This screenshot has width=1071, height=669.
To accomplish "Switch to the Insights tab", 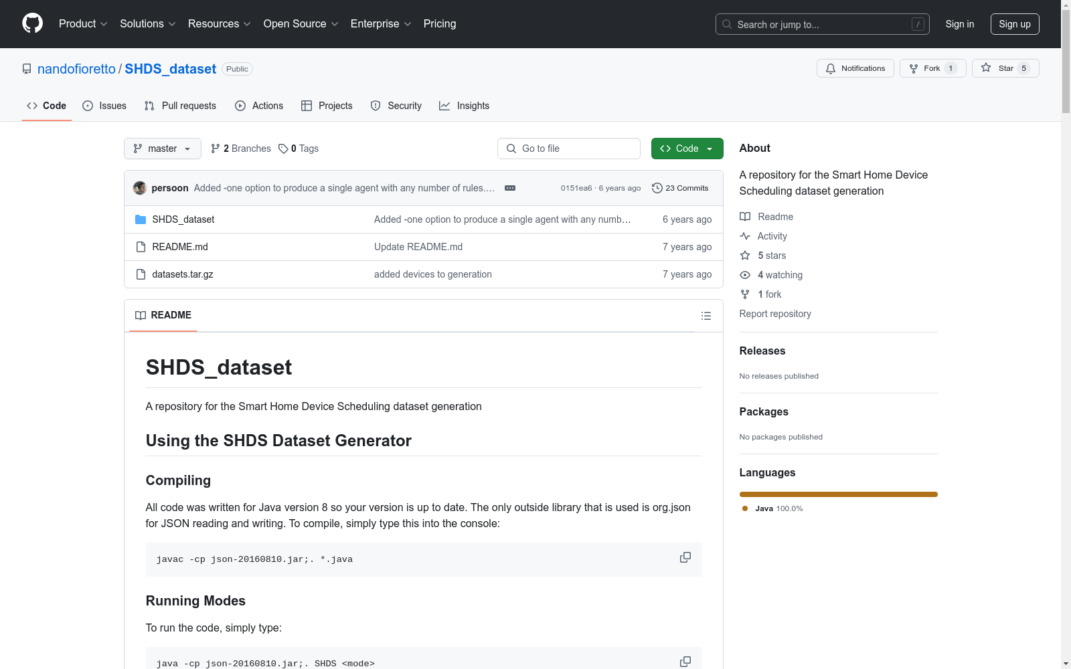I will (x=464, y=106).
